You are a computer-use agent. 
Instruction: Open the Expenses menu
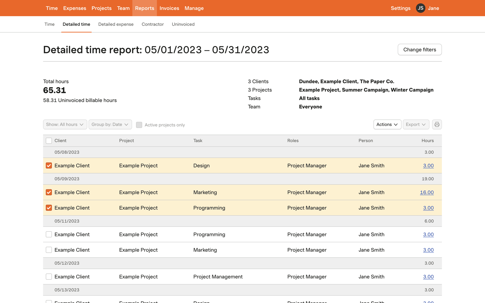(75, 8)
